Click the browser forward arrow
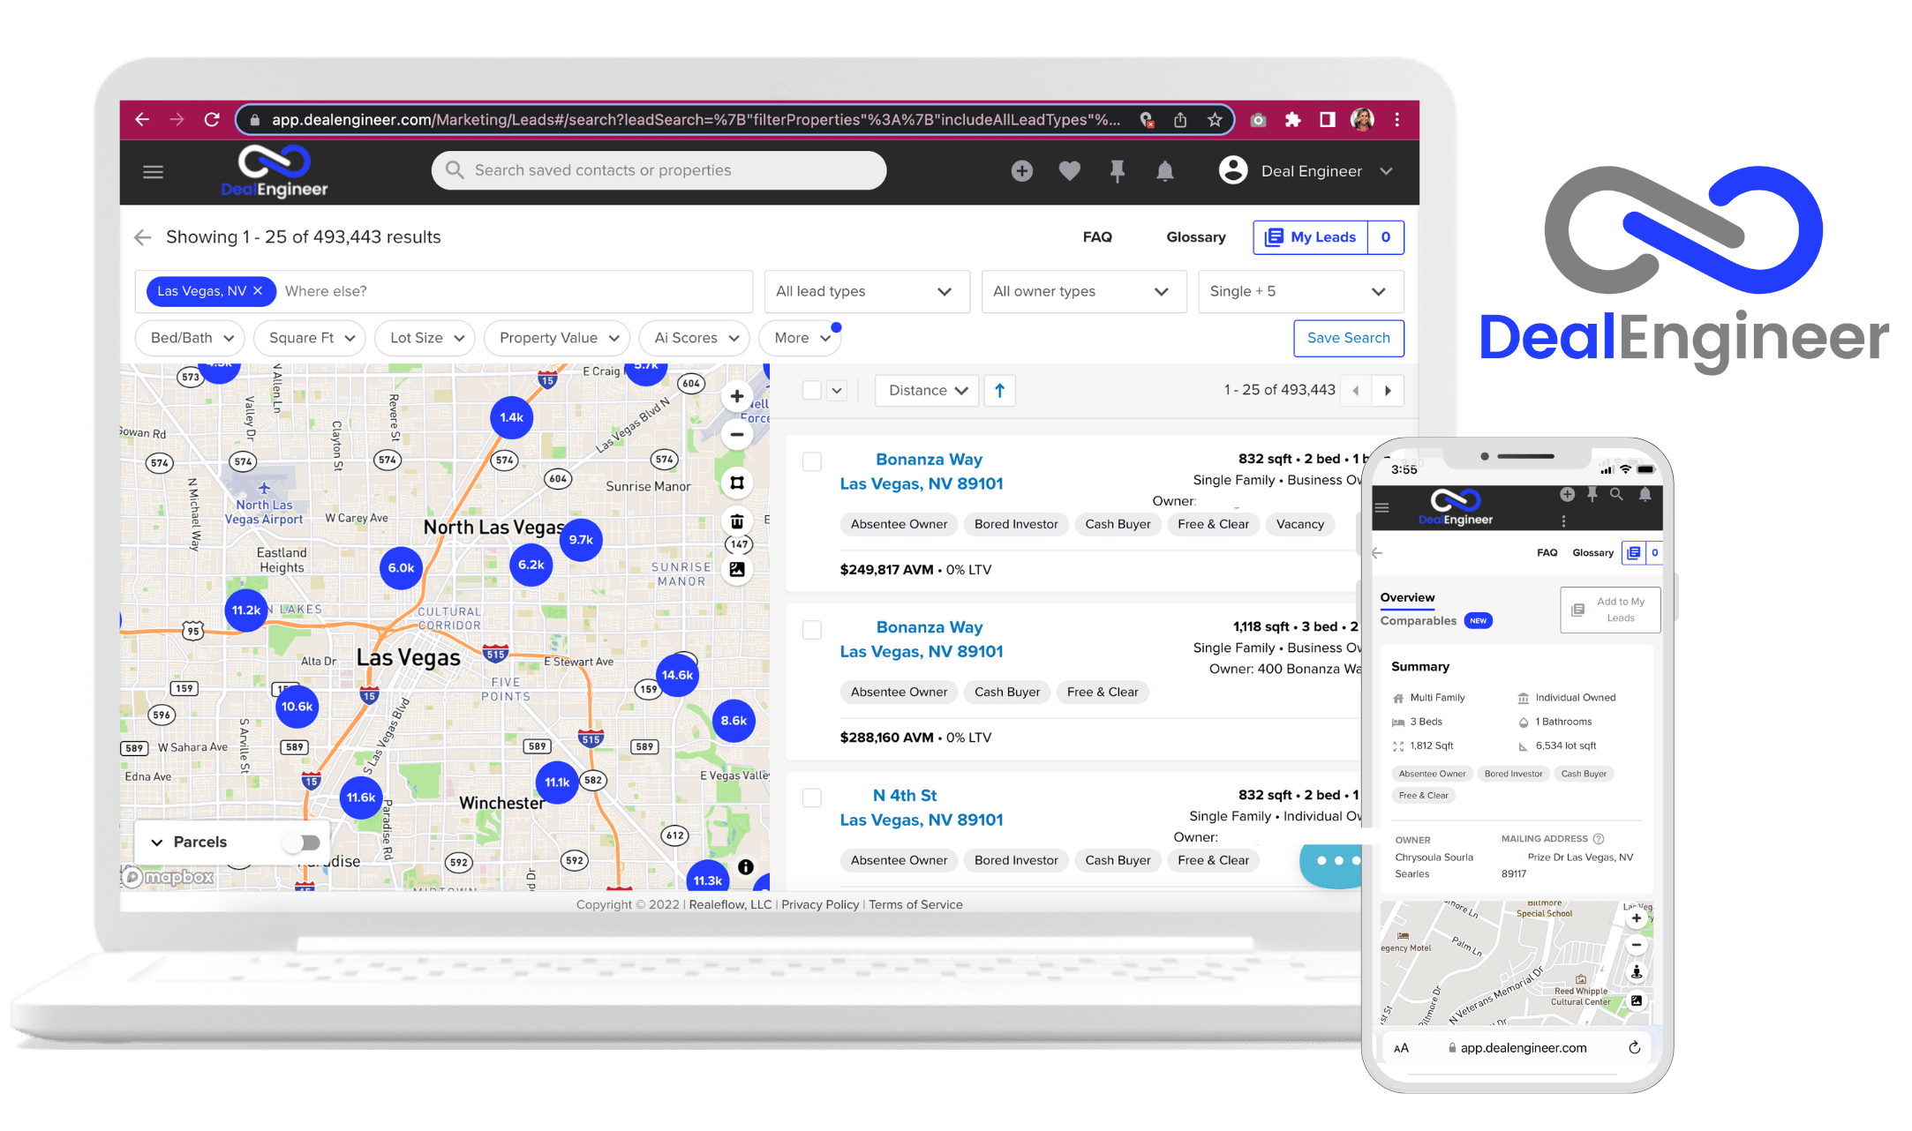The height and width of the screenshot is (1131, 1912). tap(177, 119)
